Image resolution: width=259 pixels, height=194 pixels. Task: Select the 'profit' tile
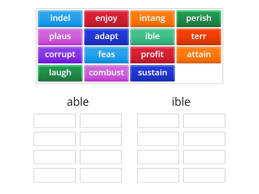pos(152,55)
